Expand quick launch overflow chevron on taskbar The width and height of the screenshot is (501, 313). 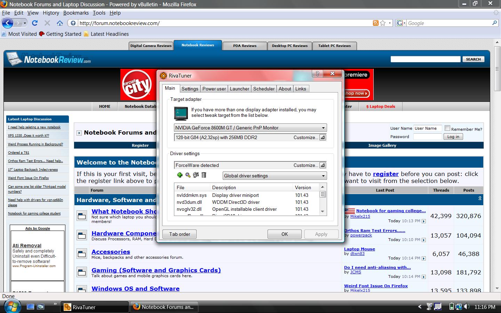click(x=55, y=304)
